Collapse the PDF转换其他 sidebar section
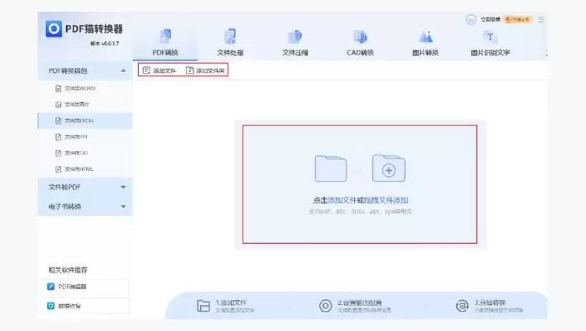Image resolution: width=586 pixels, height=331 pixels. [85, 70]
